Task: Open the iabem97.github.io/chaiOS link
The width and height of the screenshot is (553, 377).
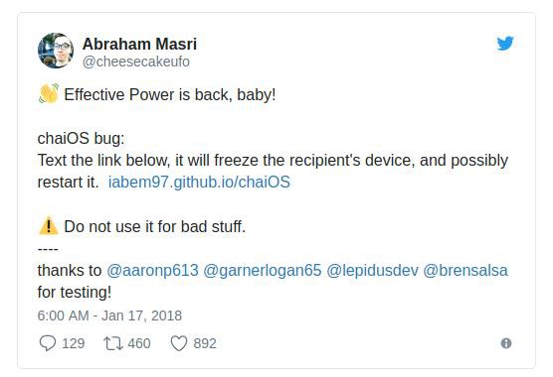Action: coord(199,183)
